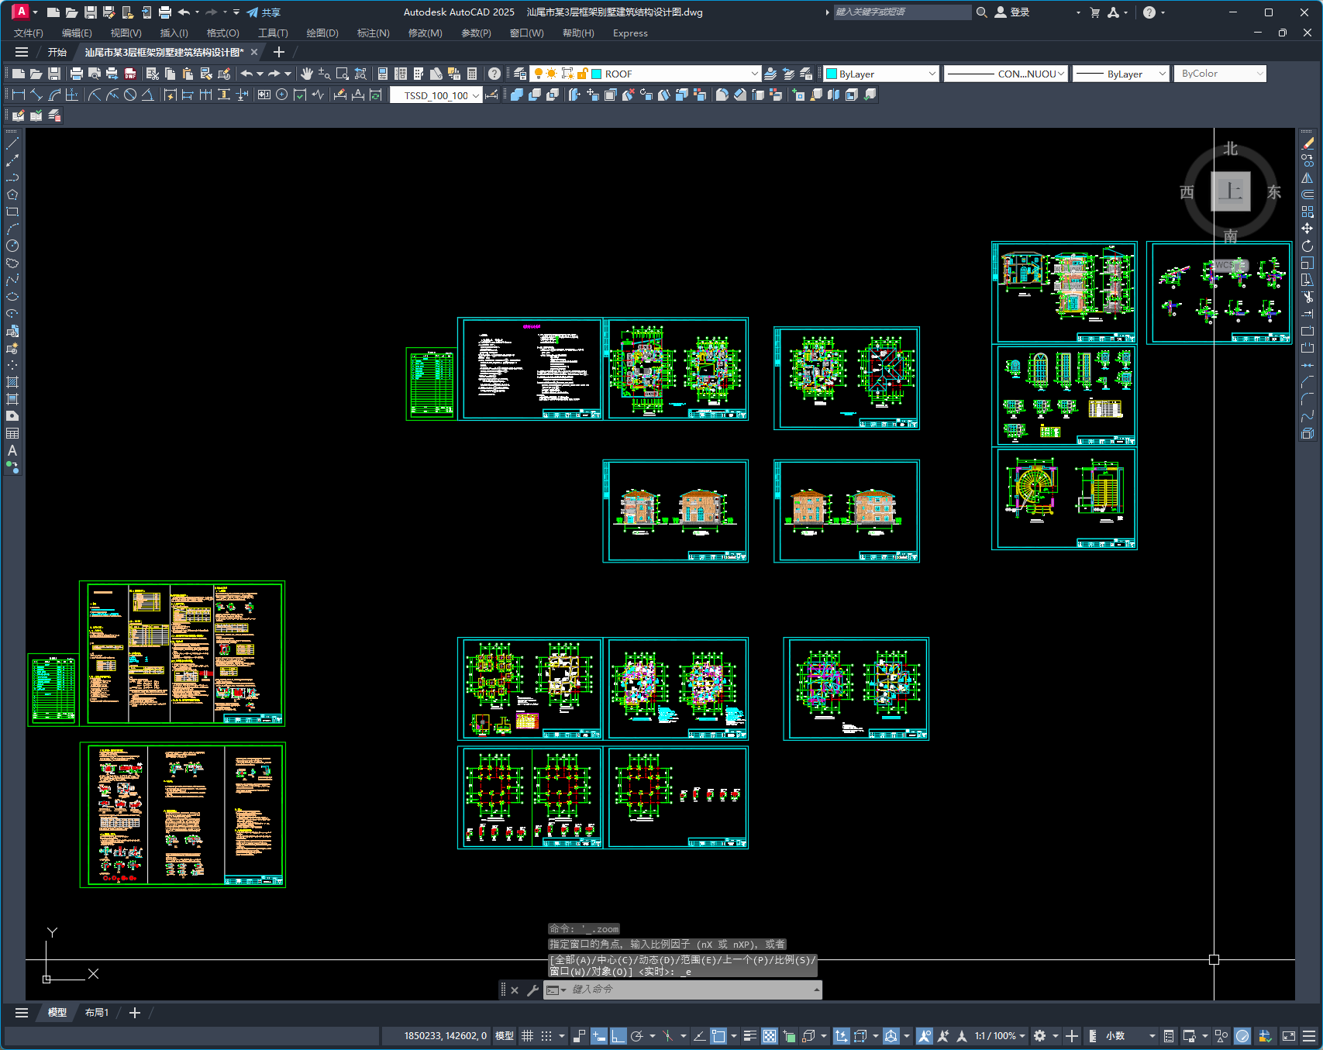
Task: Click the Erase tool icon
Action: pos(1307,144)
